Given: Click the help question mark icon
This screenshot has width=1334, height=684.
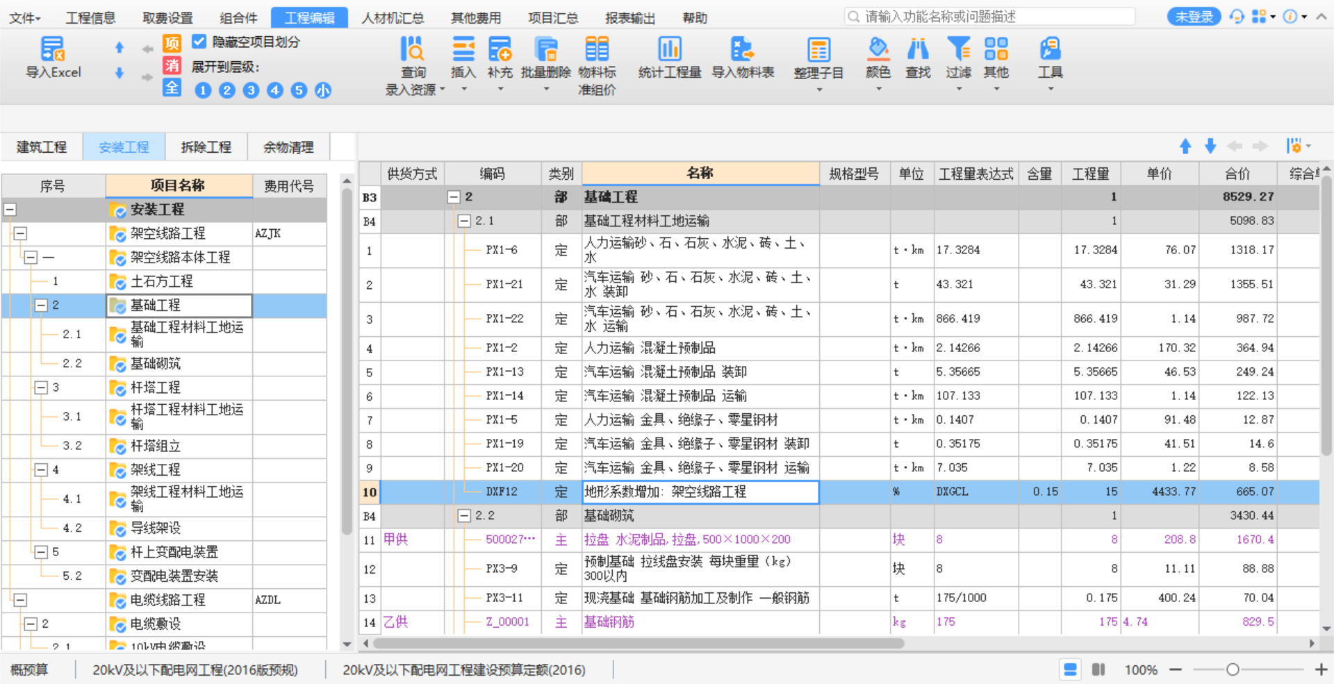Looking at the screenshot, I should pyautogui.click(x=1290, y=17).
